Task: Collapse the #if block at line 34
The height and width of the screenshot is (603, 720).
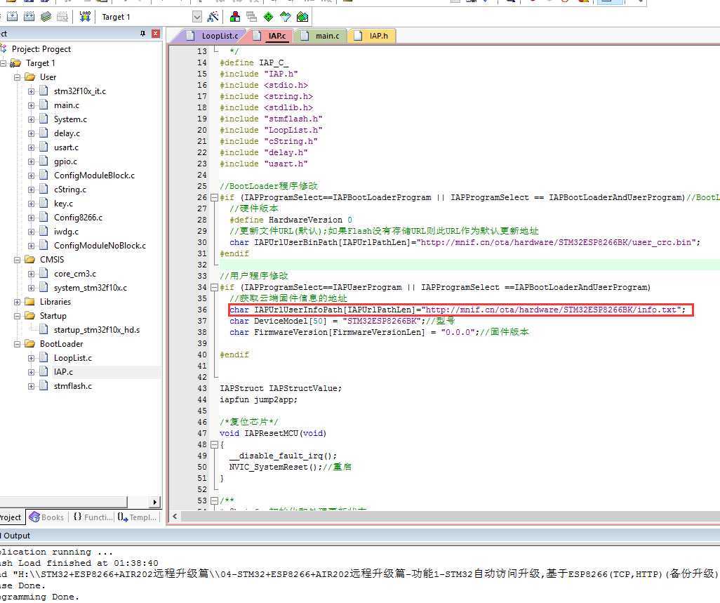Action: coord(214,288)
